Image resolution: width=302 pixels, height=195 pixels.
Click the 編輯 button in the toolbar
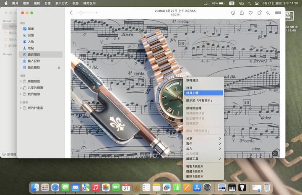coord(278,13)
